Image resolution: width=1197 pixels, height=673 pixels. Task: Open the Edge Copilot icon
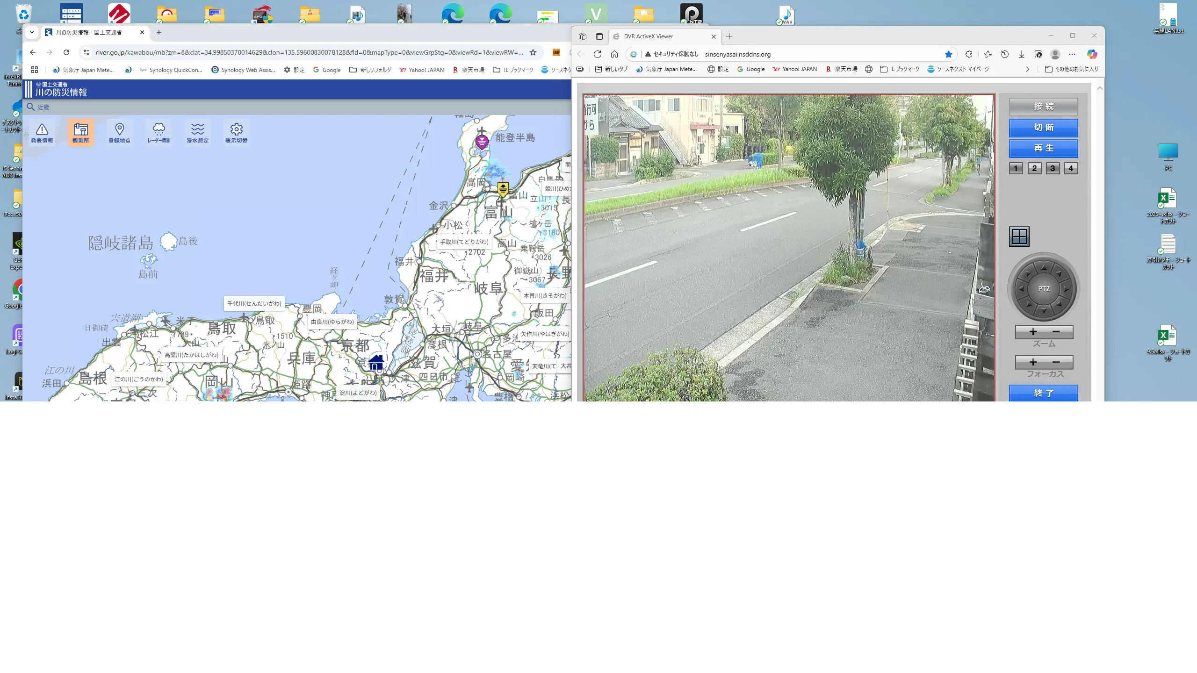(x=1092, y=54)
